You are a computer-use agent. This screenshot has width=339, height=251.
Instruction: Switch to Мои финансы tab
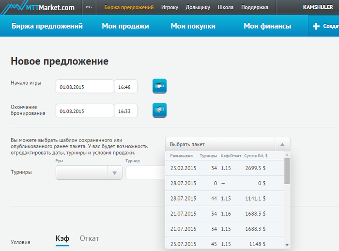click(x=267, y=26)
